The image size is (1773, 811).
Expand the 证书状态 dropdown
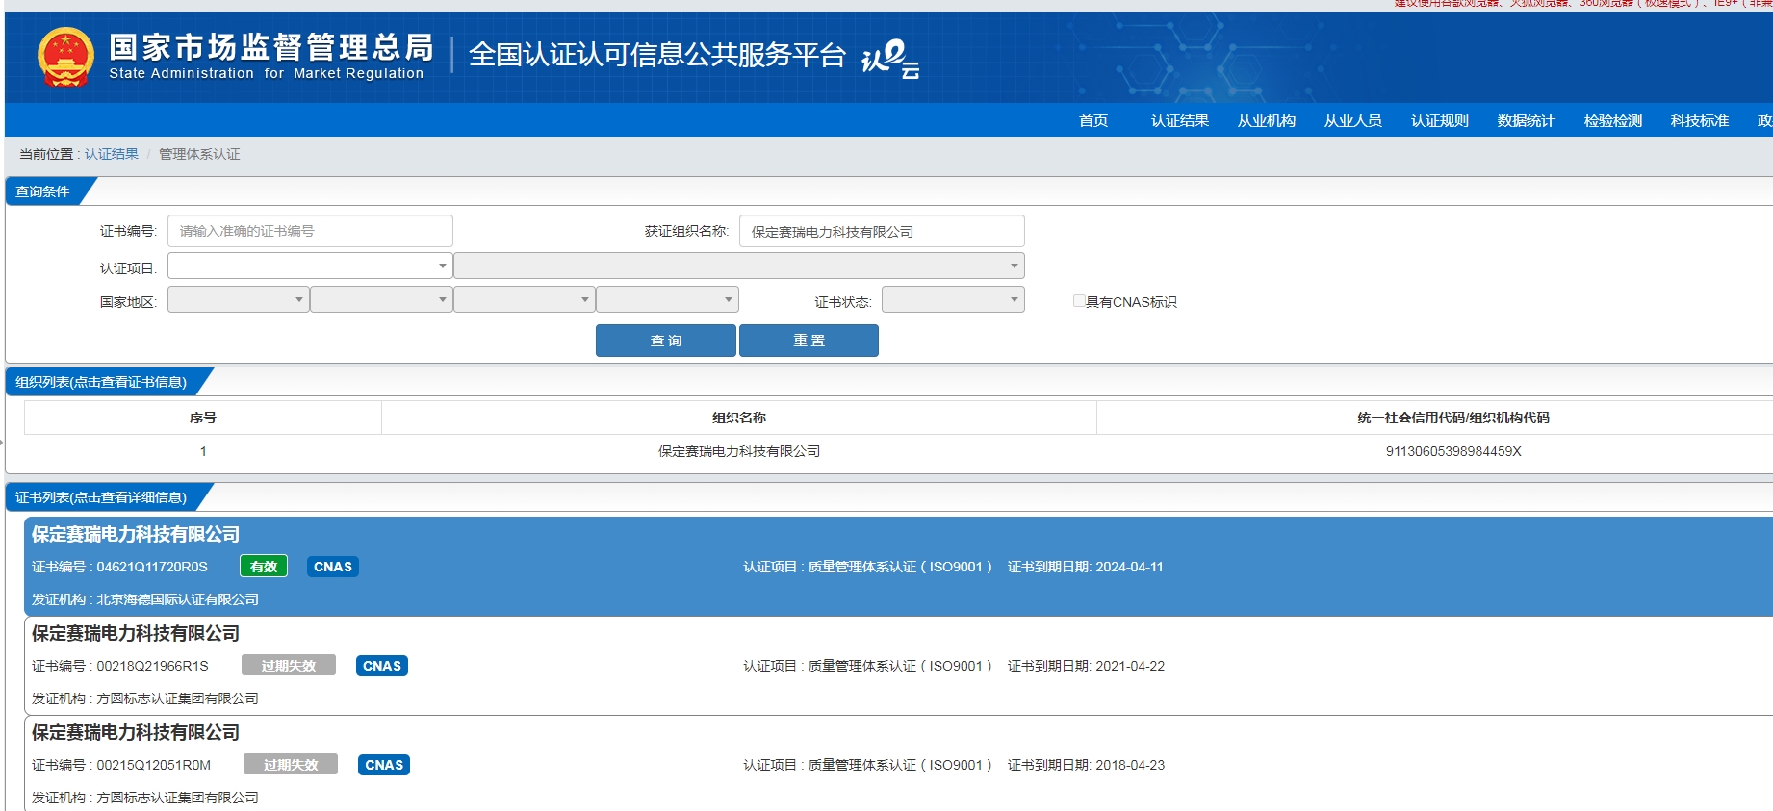pos(952,300)
